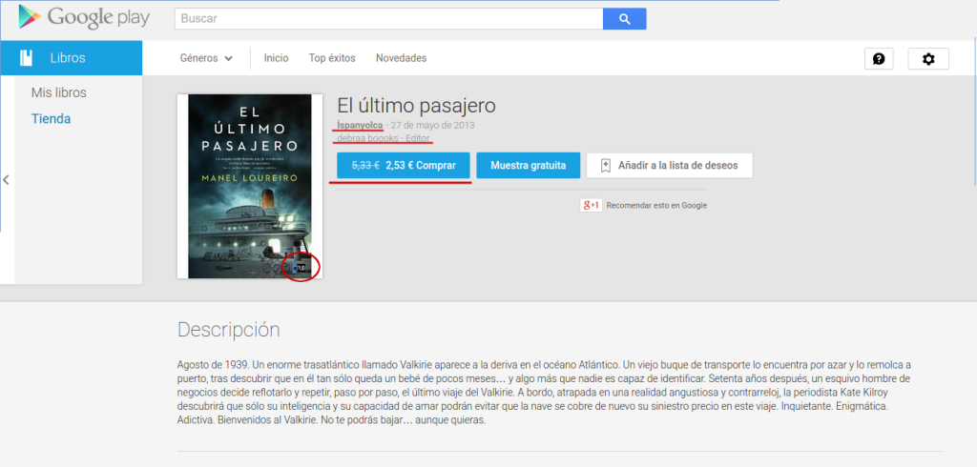Screen dimensions: 977x467
Task: Click the Libros book icon
Action: click(26, 58)
